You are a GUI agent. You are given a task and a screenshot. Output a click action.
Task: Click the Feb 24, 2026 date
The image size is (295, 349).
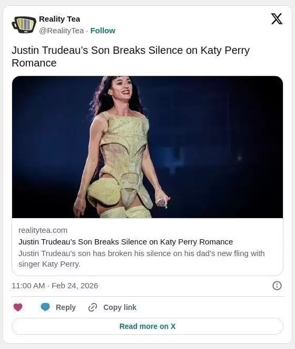click(x=75, y=286)
